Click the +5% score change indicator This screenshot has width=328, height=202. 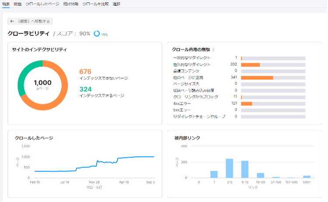(105, 34)
